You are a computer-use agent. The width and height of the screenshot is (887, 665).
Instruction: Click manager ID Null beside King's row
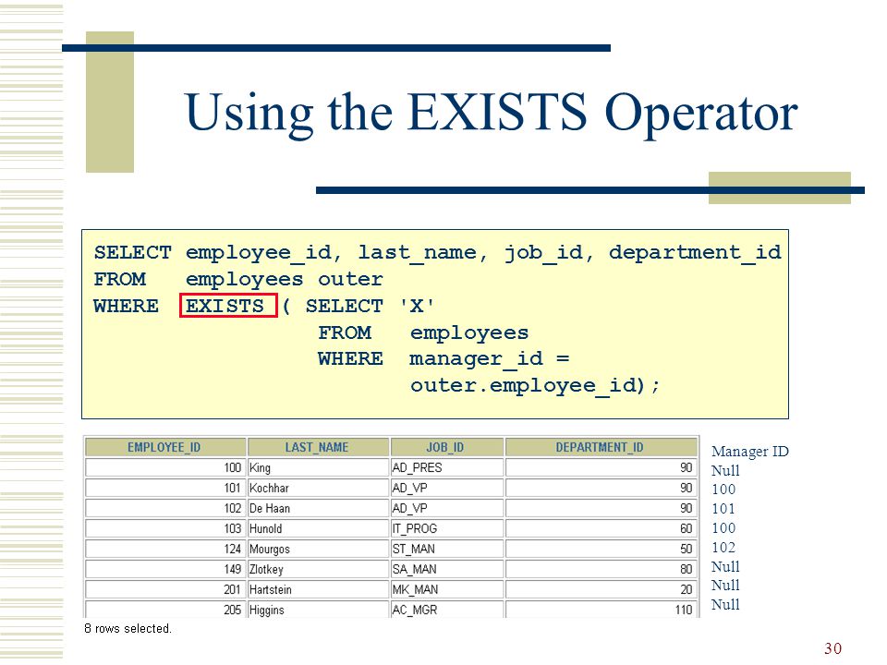[726, 470]
